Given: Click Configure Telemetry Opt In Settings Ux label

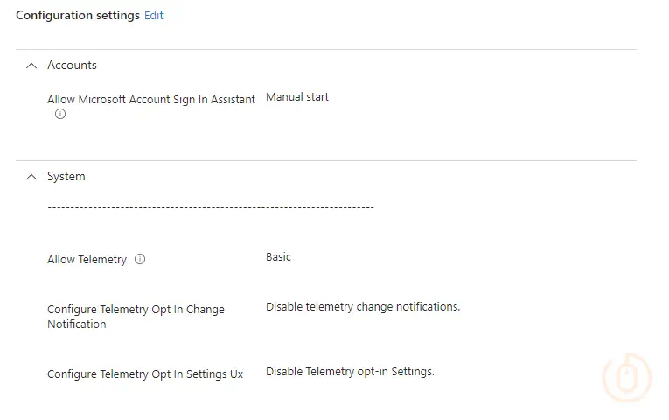Looking at the screenshot, I should pos(145,374).
